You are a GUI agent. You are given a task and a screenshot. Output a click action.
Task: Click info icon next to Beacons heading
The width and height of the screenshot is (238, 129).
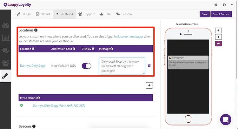point(34,126)
